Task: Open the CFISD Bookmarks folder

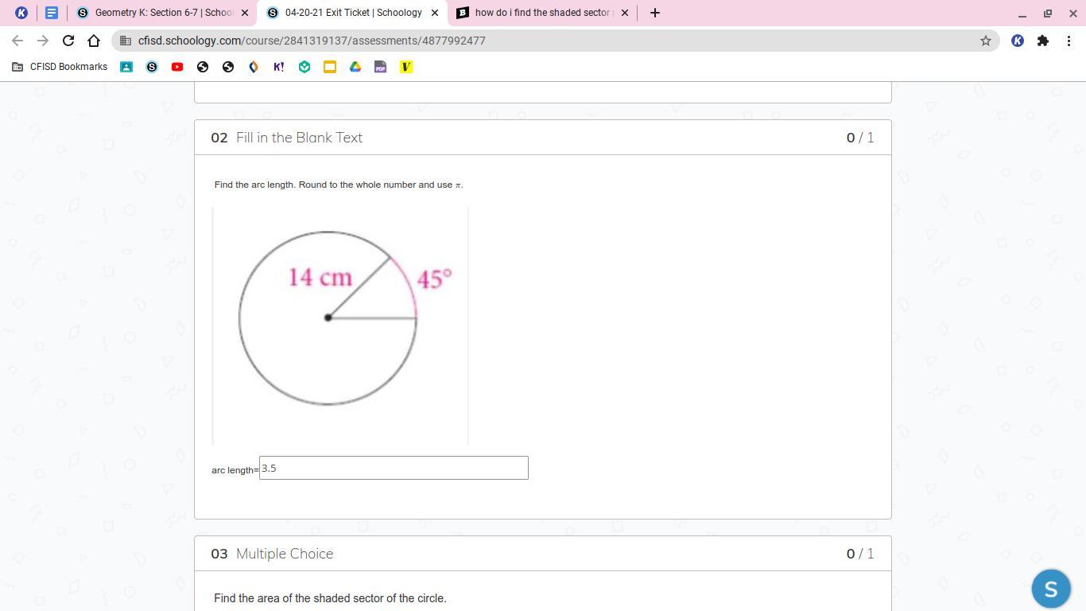Action: tap(60, 67)
